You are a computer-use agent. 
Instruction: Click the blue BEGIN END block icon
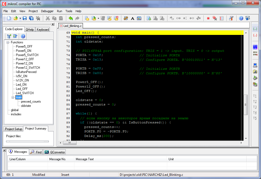point(255,47)
